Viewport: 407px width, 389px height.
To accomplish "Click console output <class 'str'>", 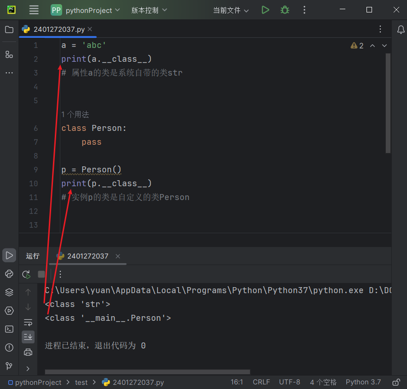I will (x=77, y=304).
